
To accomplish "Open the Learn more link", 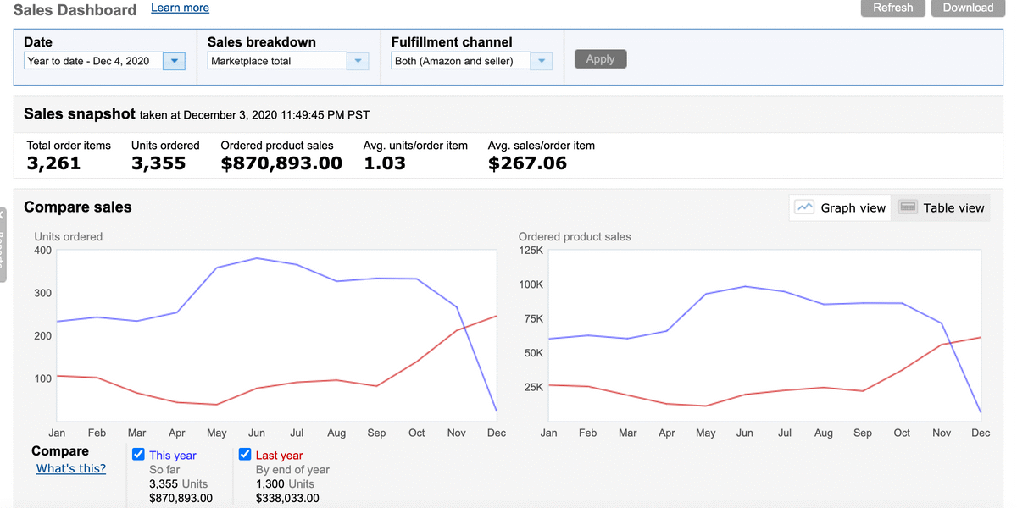I will tap(180, 8).
